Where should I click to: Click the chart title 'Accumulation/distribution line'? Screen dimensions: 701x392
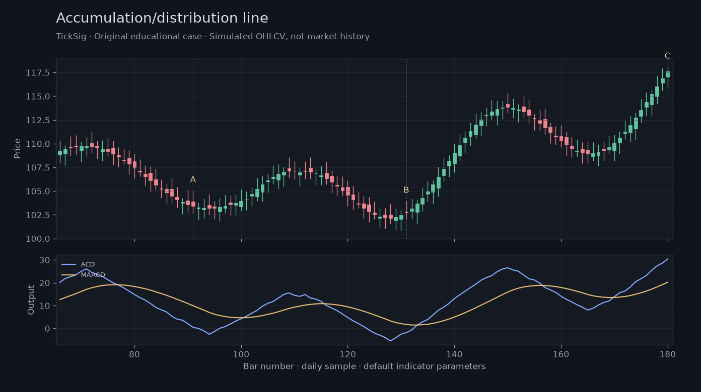tap(162, 19)
